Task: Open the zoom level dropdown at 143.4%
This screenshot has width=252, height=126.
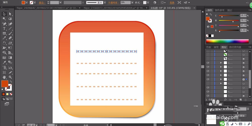Action: [37, 125]
